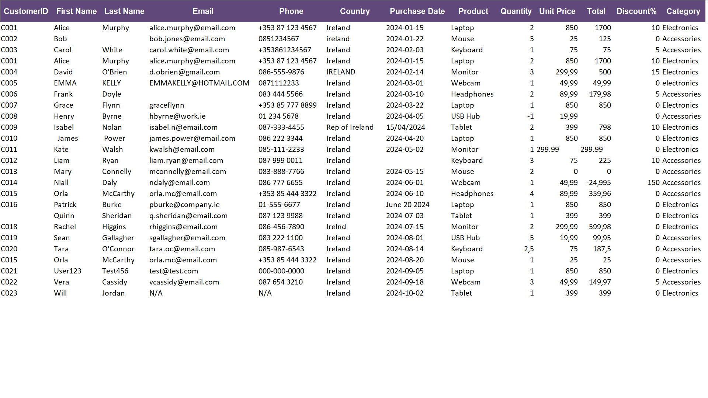Select the 'Rep of Ireland' country cell
Viewport: 708px width, 398px height.
[350, 128]
